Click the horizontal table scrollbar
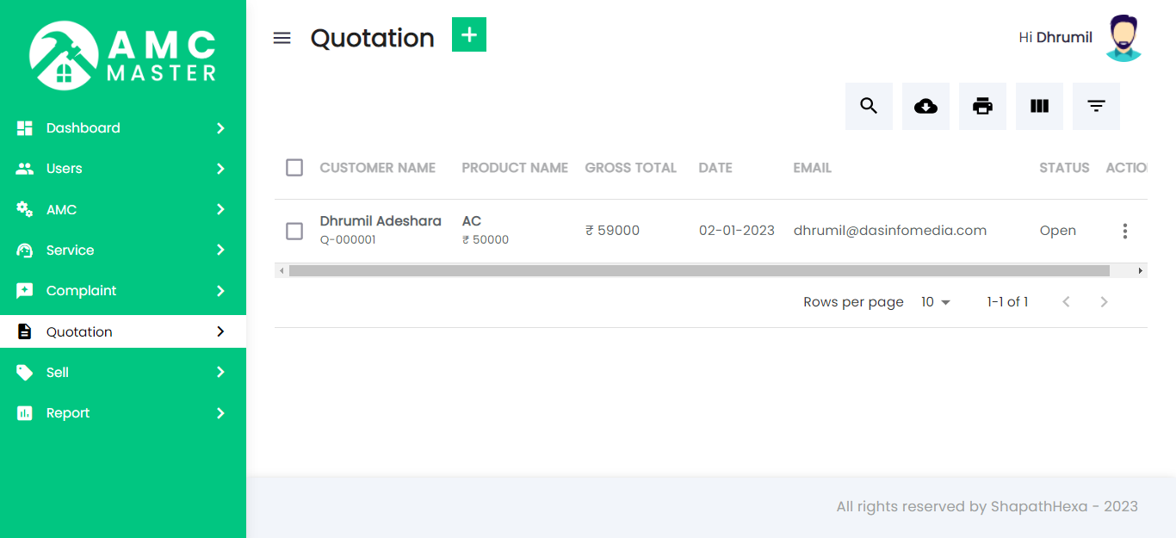Viewport: 1176px width, 538px height. [x=699, y=270]
